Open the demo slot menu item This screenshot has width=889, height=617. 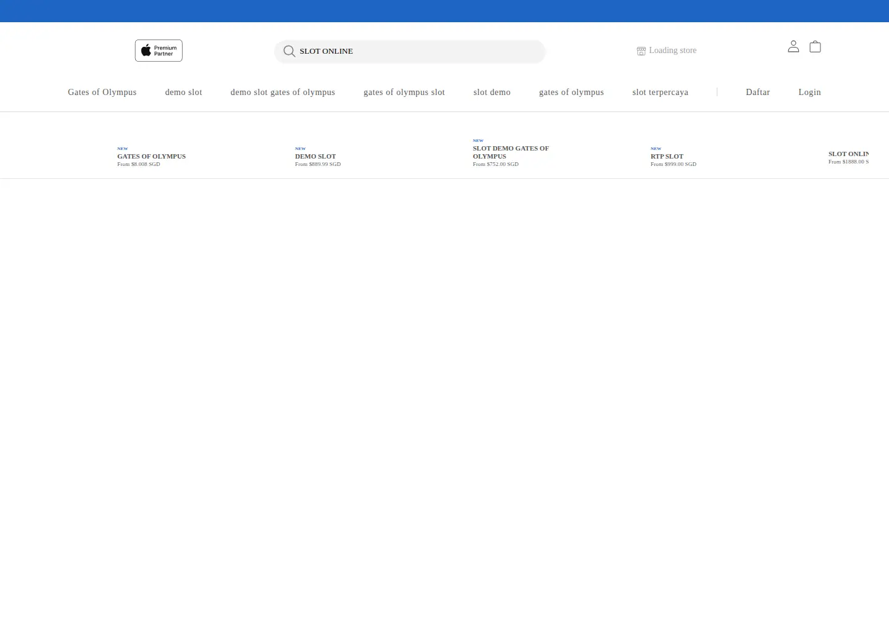[183, 92]
